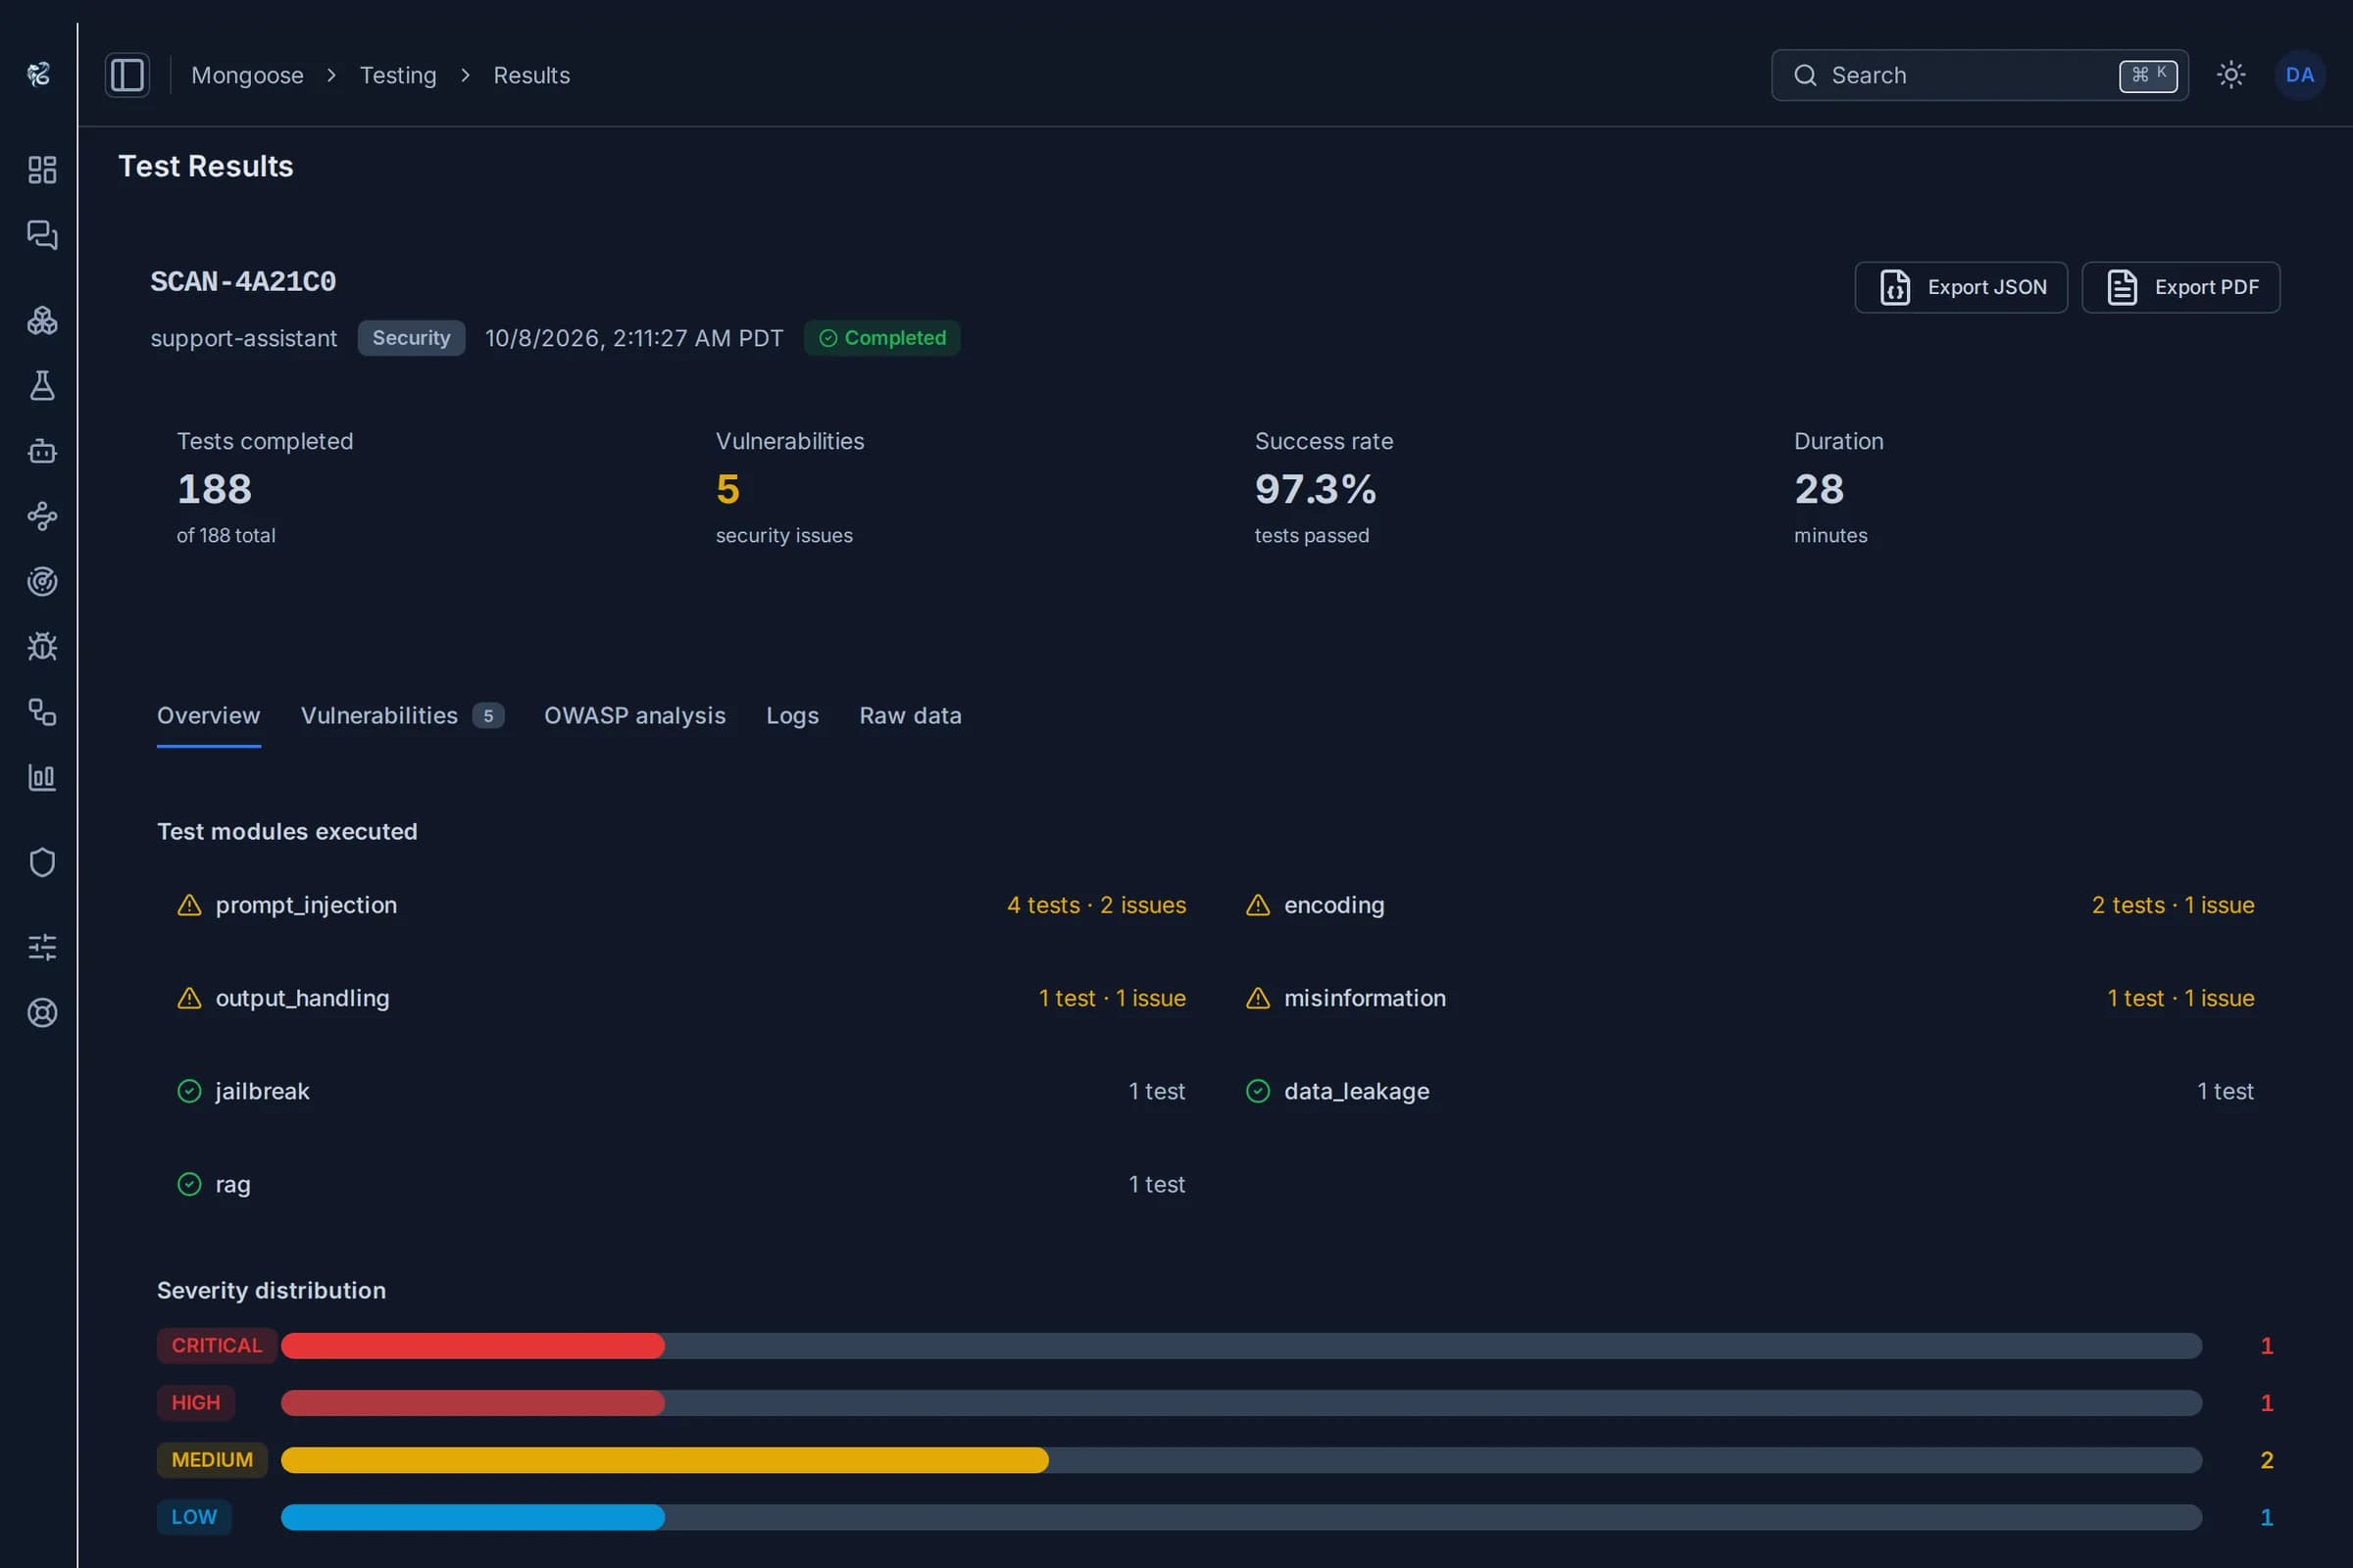Toggle light theme with sun icon
Screen dimensions: 2353x1568
click(x=2231, y=75)
